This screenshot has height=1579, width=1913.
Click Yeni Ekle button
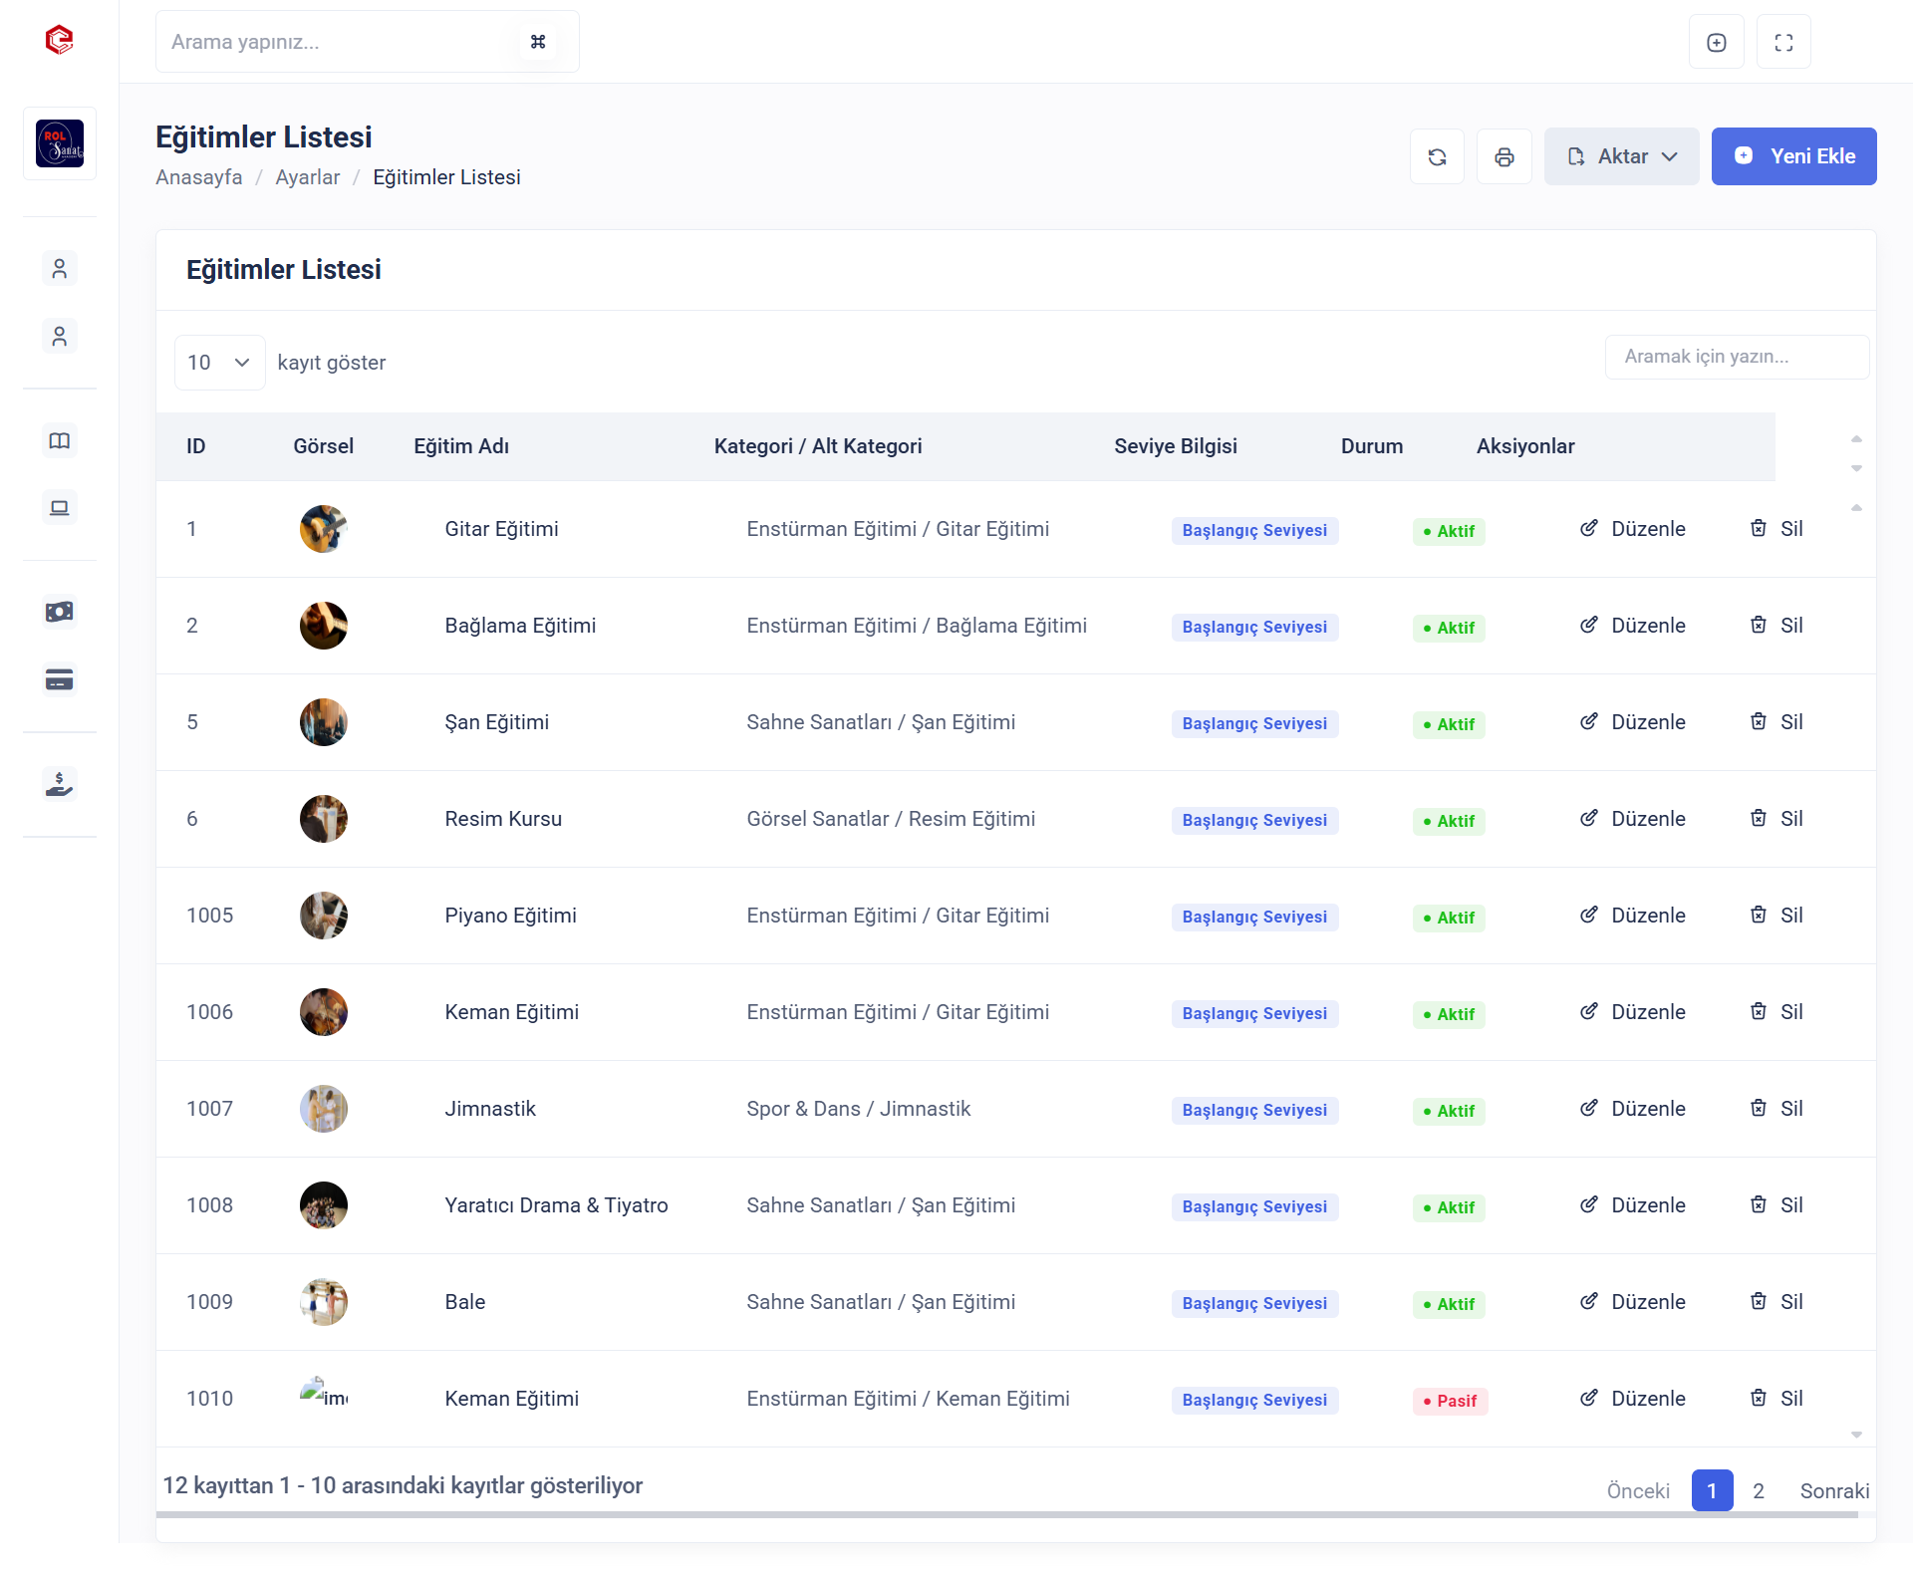1793,156
